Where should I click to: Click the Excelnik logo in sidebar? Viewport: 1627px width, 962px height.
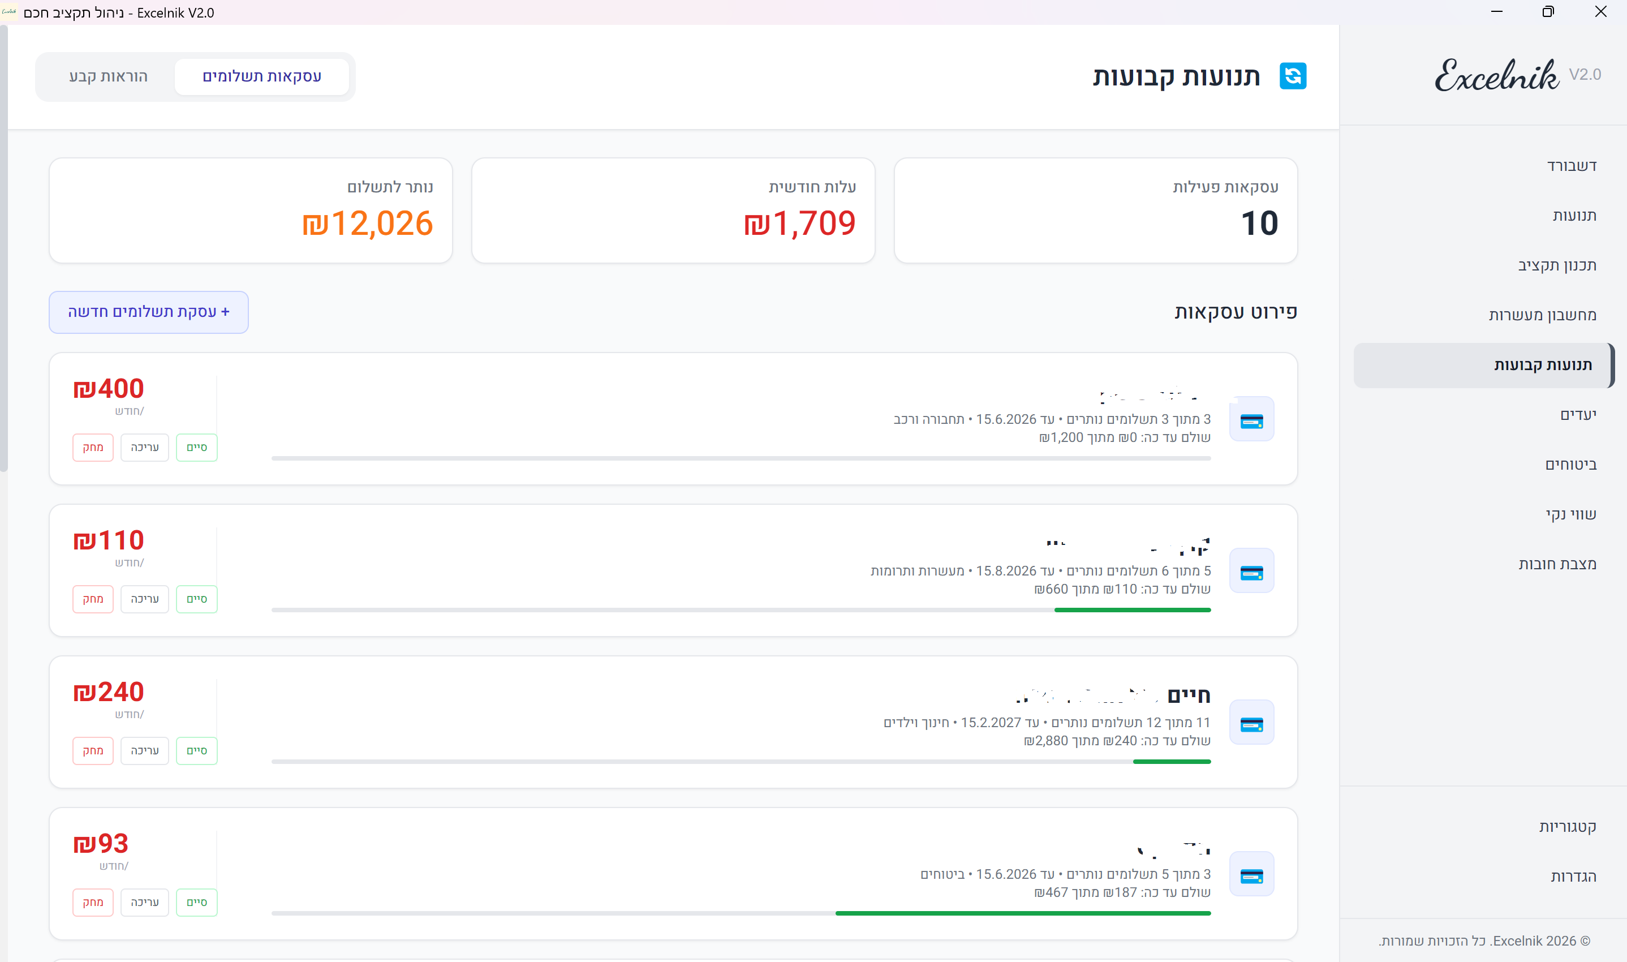pos(1497,76)
